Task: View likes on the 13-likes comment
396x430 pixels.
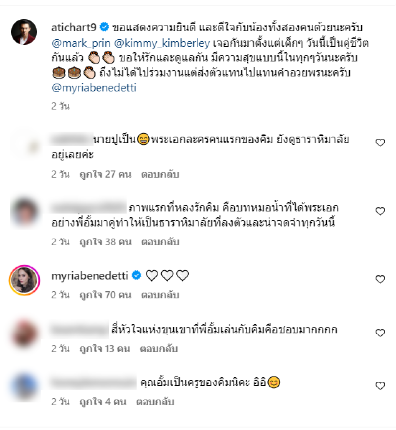Action: pos(104,349)
